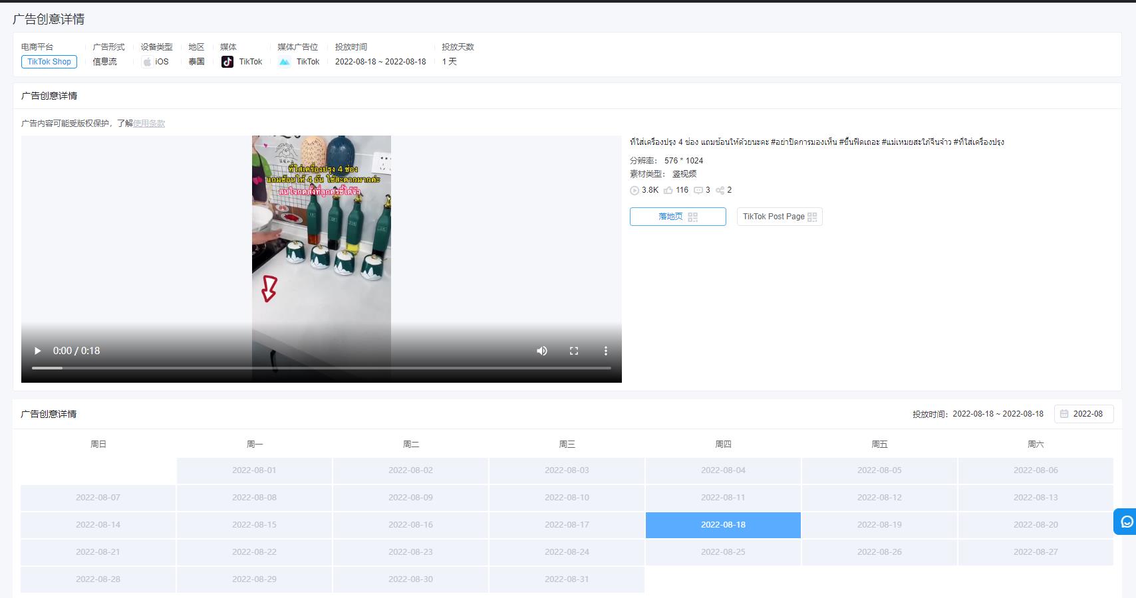Select calendar date 2022-08-06
1136x598 pixels.
[x=1036, y=470]
